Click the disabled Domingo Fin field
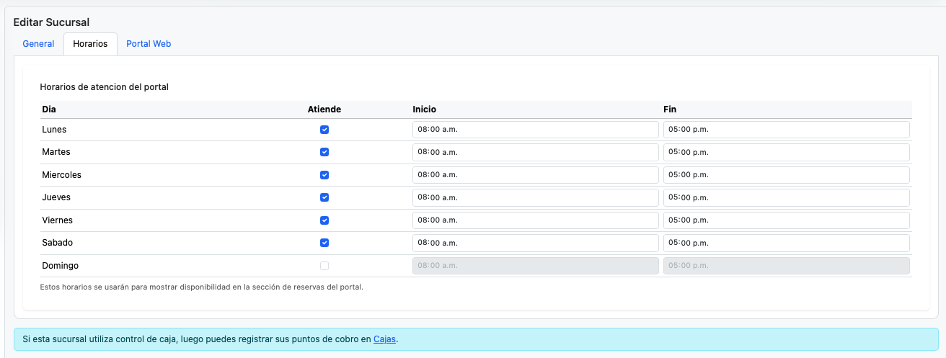 pos(787,266)
